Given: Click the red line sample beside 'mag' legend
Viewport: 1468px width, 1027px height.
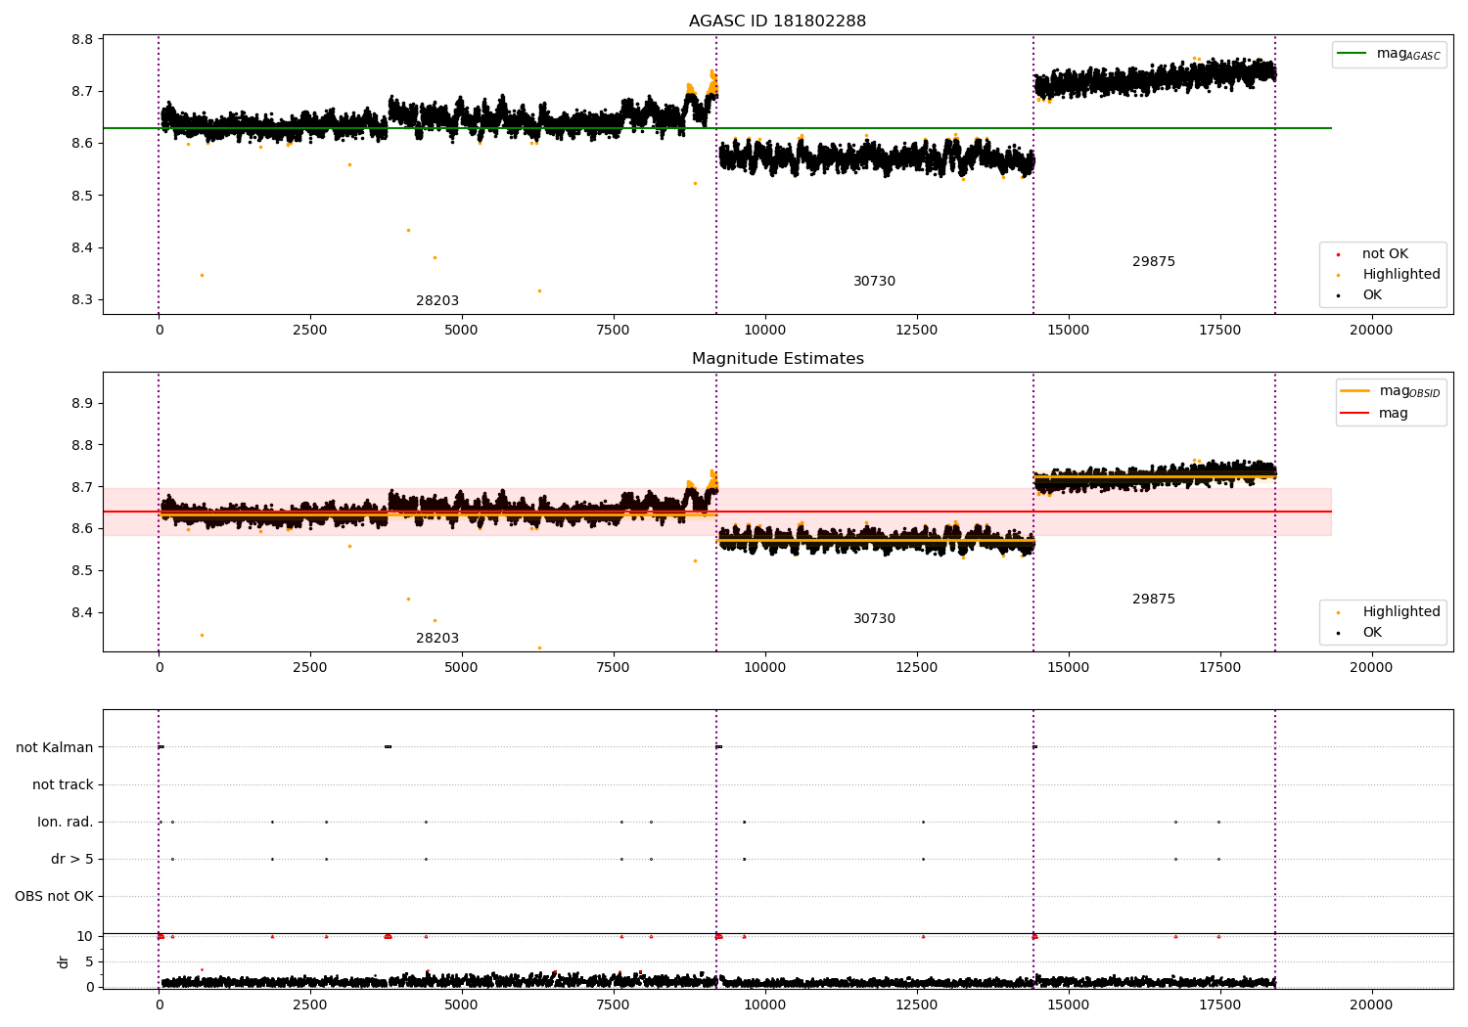Looking at the screenshot, I should tap(1354, 413).
